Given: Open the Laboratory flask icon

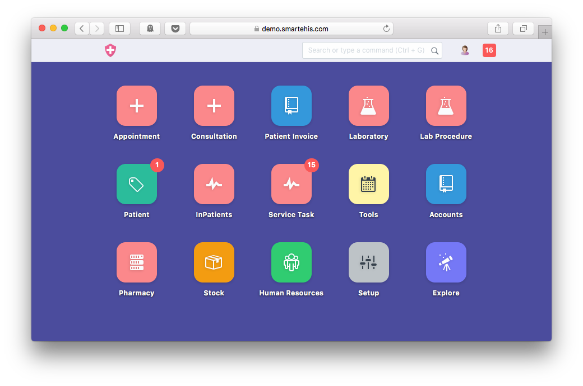Looking at the screenshot, I should coord(368,106).
